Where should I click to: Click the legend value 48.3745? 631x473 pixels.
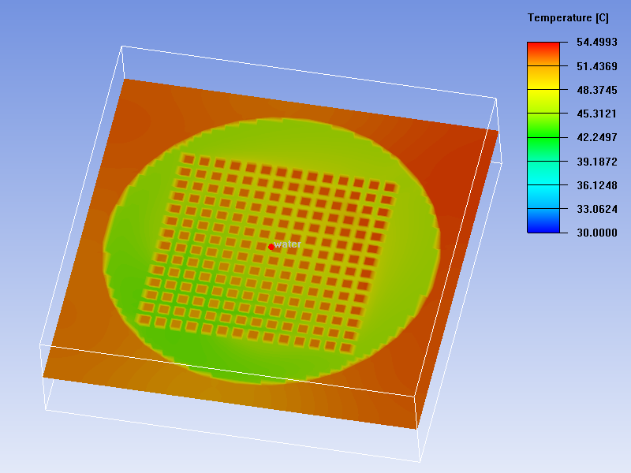597,90
